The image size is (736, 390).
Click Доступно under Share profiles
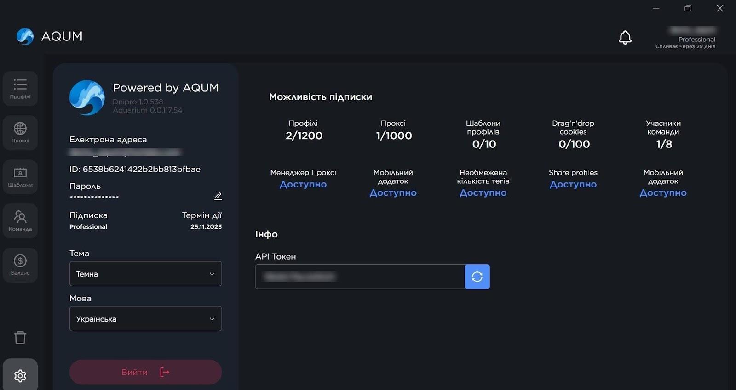click(573, 184)
